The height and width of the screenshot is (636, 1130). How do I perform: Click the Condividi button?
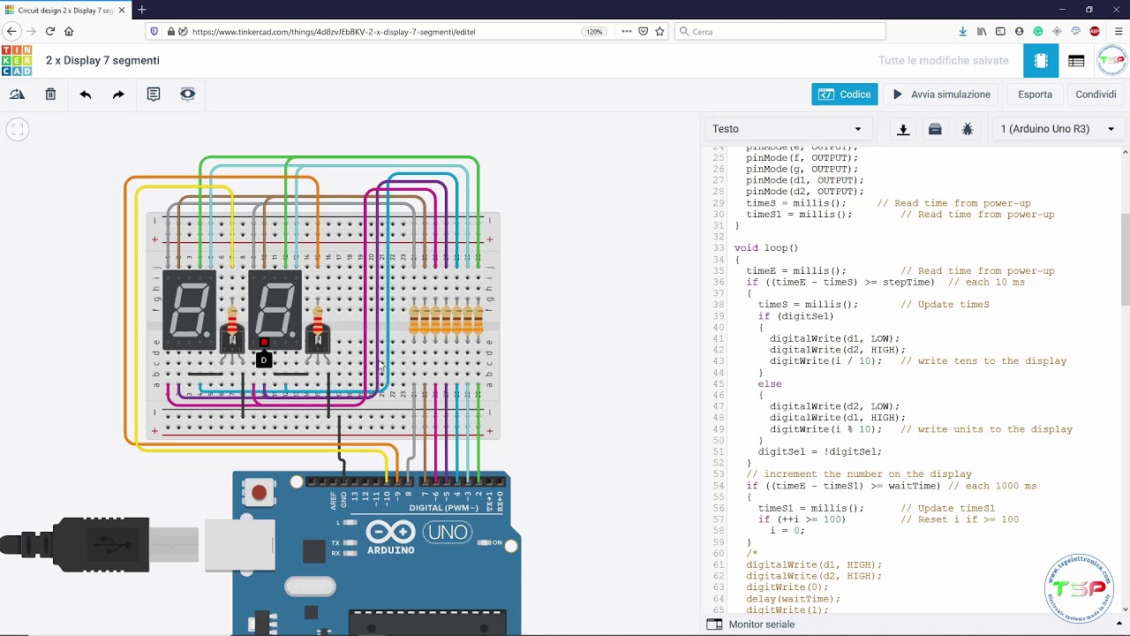(1096, 95)
